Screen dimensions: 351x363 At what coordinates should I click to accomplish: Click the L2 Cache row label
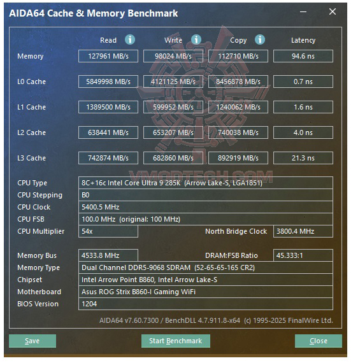tap(31, 132)
